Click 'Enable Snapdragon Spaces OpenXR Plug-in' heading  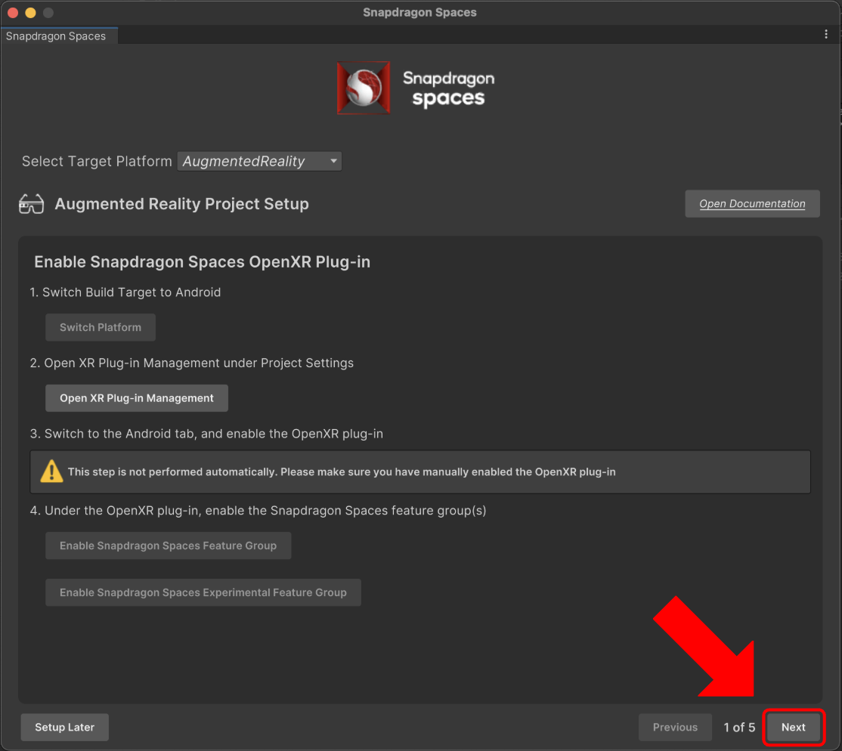[x=202, y=261]
